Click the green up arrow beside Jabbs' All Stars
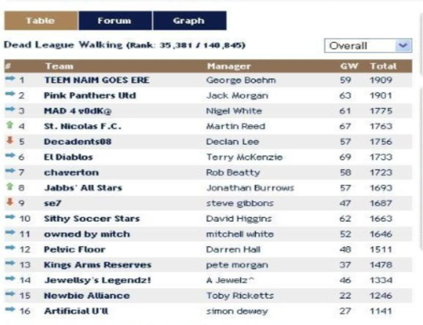Viewport: 423px width, 325px height. pos(9,188)
